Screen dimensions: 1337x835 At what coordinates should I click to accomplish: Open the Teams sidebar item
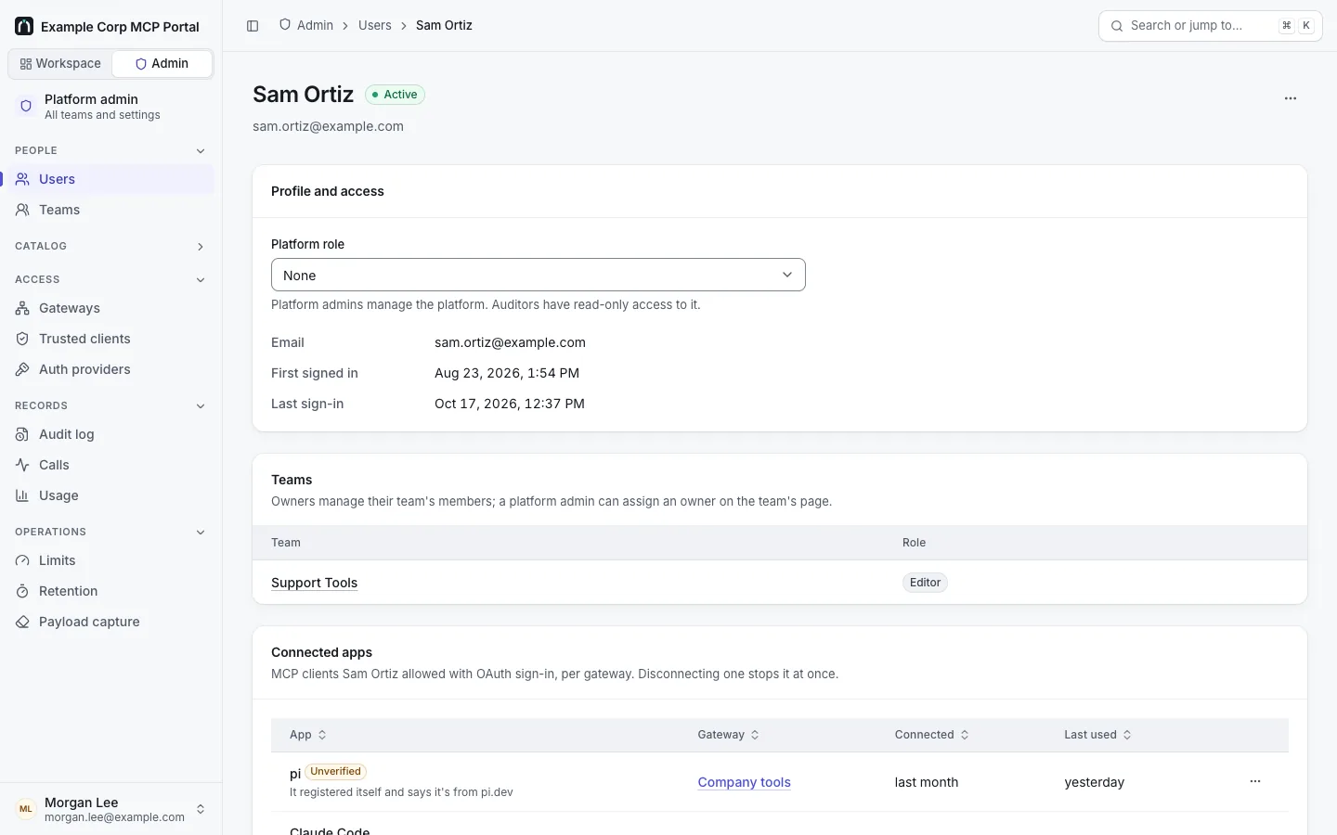[111, 210]
